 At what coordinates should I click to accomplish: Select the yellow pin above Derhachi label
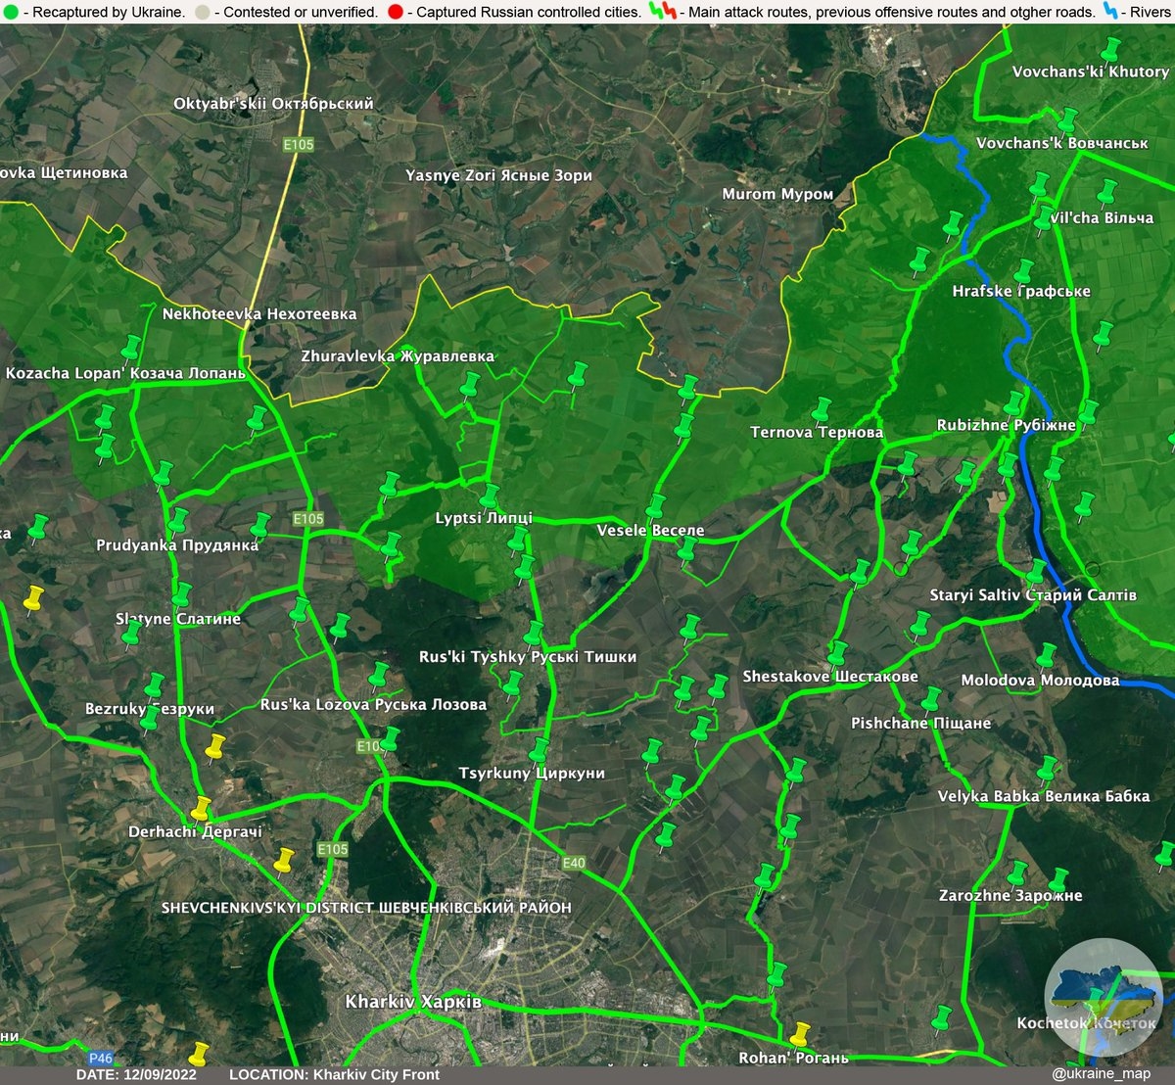coord(201,808)
